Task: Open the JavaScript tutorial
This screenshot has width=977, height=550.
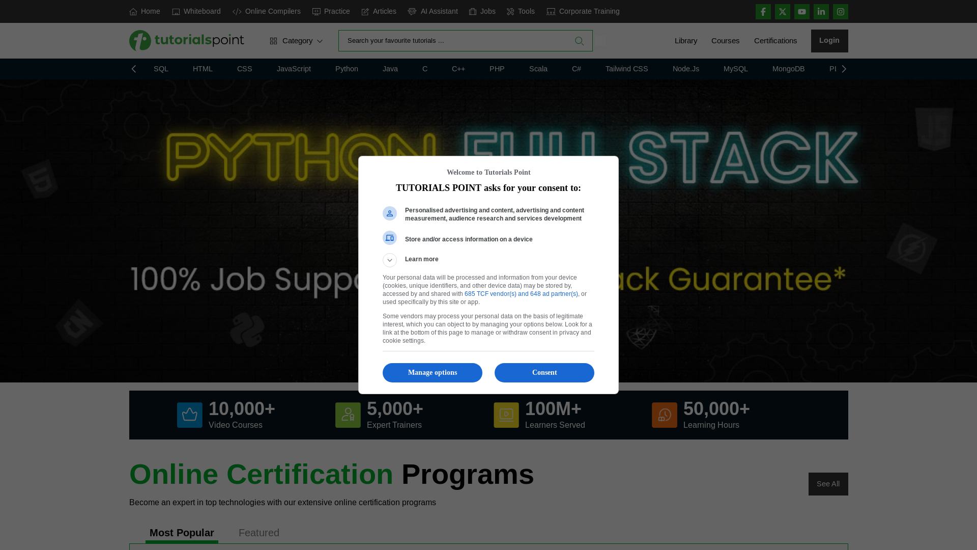Action: coord(294,69)
